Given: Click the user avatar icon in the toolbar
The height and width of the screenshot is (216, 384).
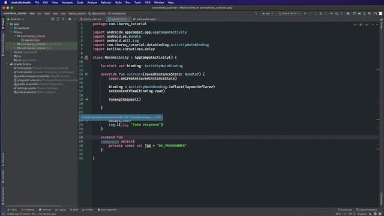Looking at the screenshot, I should click(380, 13).
